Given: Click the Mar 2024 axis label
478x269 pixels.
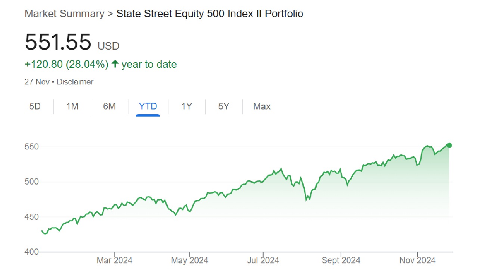Looking at the screenshot, I should (114, 260).
